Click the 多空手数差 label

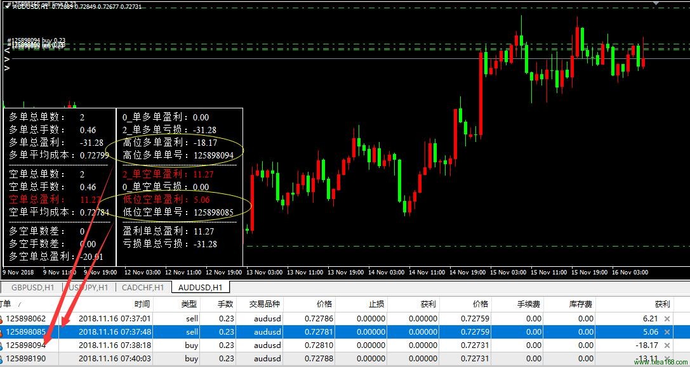point(37,244)
